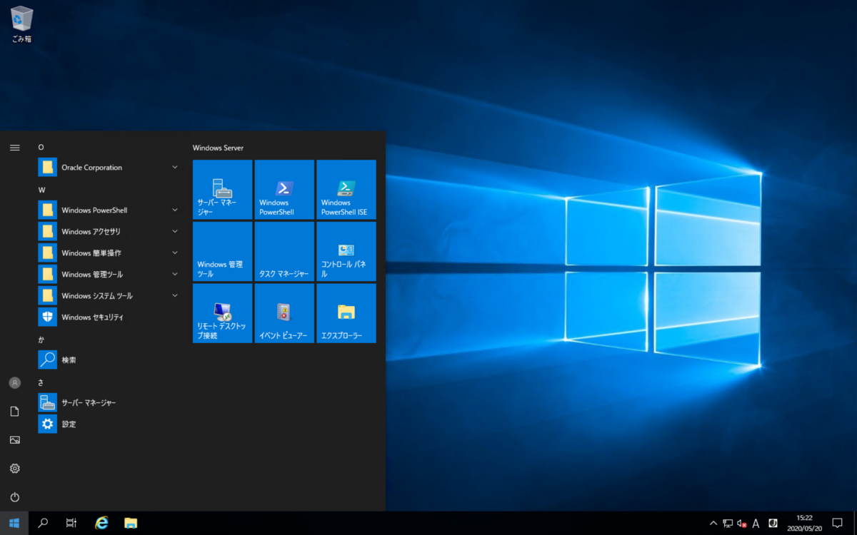Viewport: 857px width, 535px height.
Task: Open the イベント ビューアー tile
Action: [x=284, y=313]
